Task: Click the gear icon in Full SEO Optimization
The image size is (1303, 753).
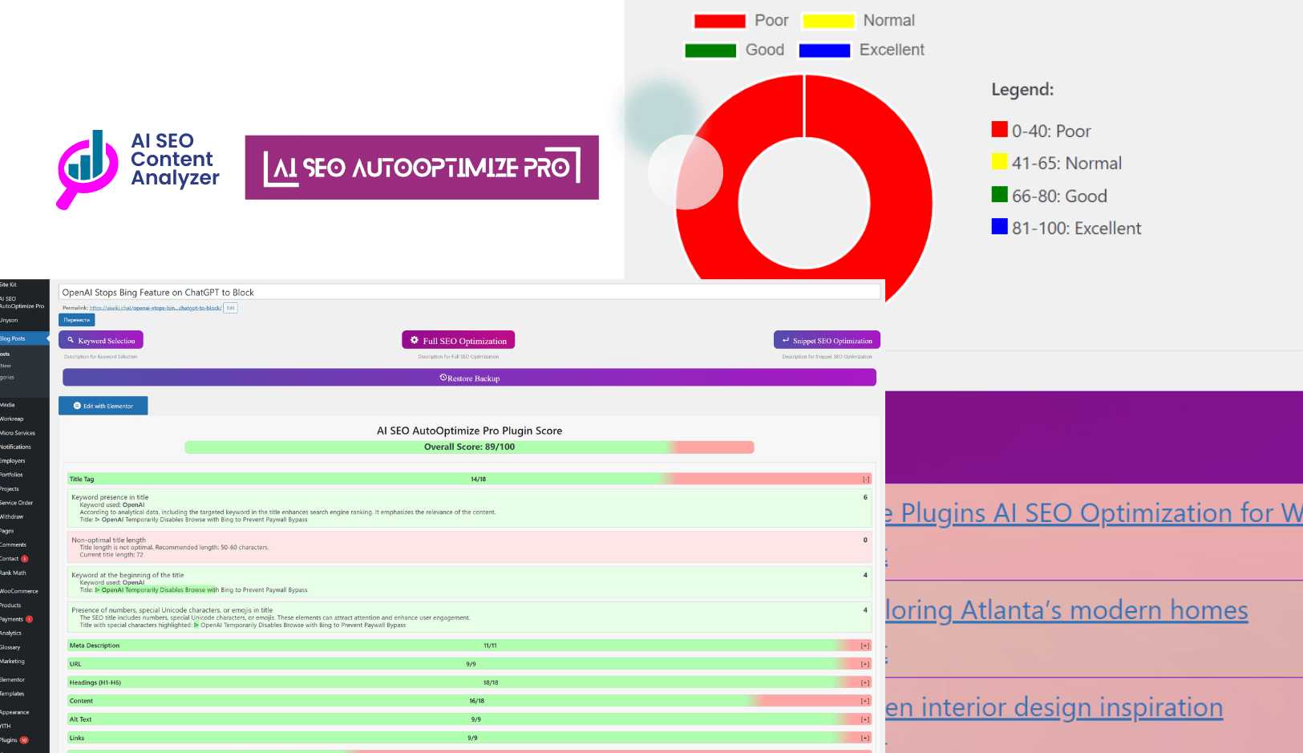Action: 415,340
